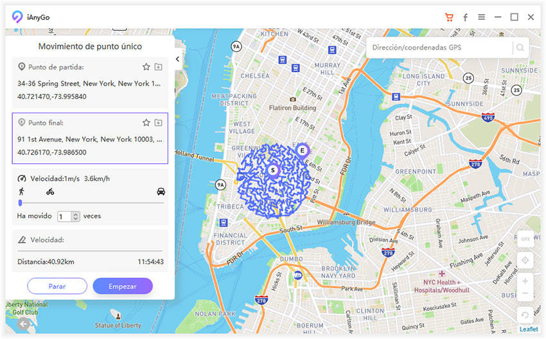Click the 11:54:43 time value
546x339 pixels.
click(150, 262)
